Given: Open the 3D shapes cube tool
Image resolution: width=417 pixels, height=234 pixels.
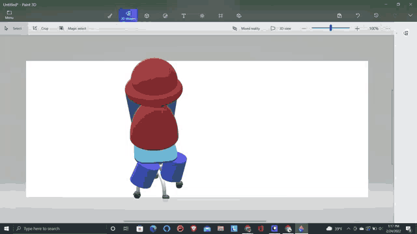Looking at the screenshot, I should pos(147,16).
